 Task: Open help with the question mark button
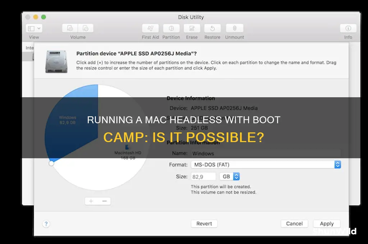click(46, 224)
